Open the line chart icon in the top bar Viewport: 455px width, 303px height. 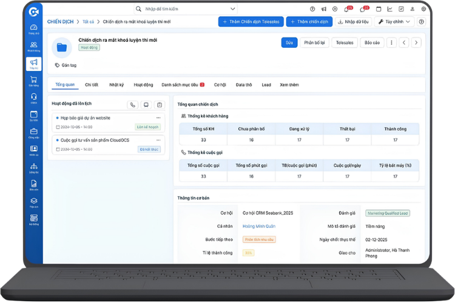(389, 9)
